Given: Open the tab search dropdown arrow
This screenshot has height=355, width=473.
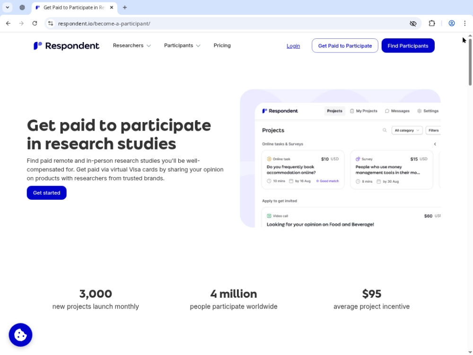Looking at the screenshot, I should click(x=8, y=8).
